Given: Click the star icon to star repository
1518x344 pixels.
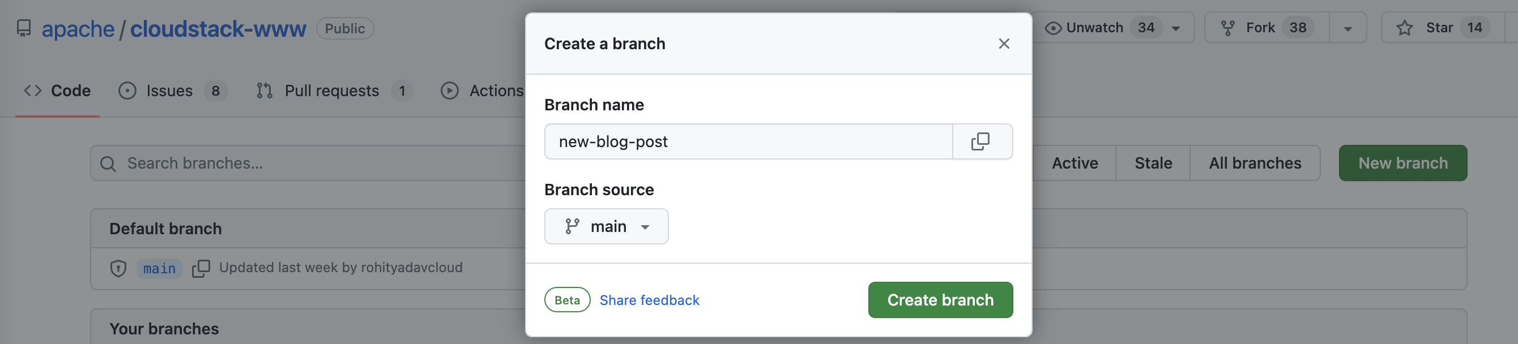Looking at the screenshot, I should coord(1404,28).
